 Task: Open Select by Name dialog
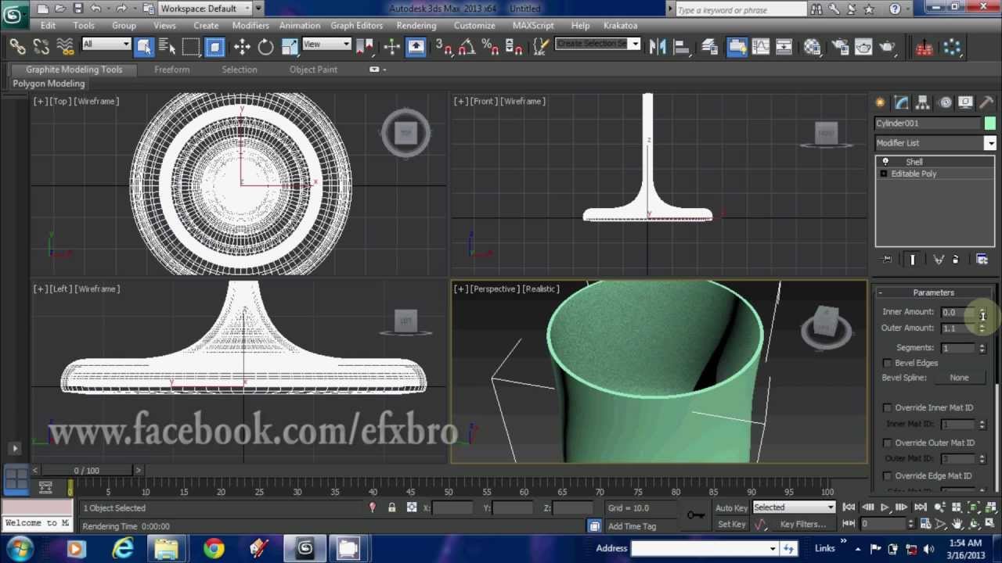[168, 47]
